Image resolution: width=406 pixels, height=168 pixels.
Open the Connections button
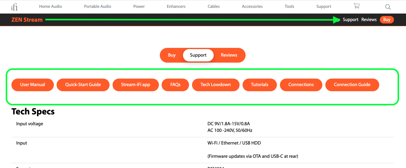coord(301,85)
